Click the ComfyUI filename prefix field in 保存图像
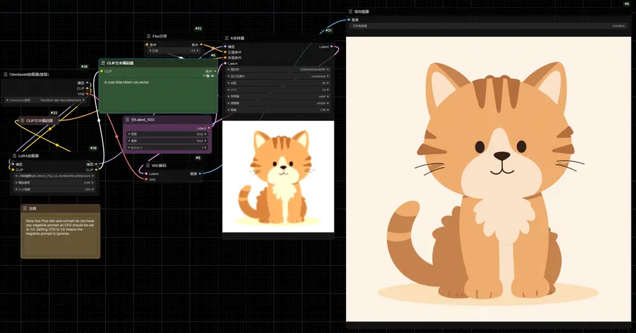 [x=488, y=26]
